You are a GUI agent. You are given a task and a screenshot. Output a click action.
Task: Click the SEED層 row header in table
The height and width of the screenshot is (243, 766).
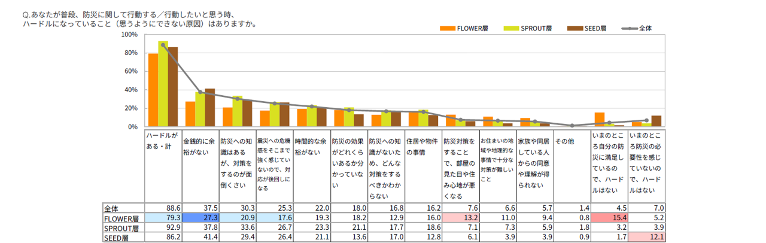[x=123, y=238]
